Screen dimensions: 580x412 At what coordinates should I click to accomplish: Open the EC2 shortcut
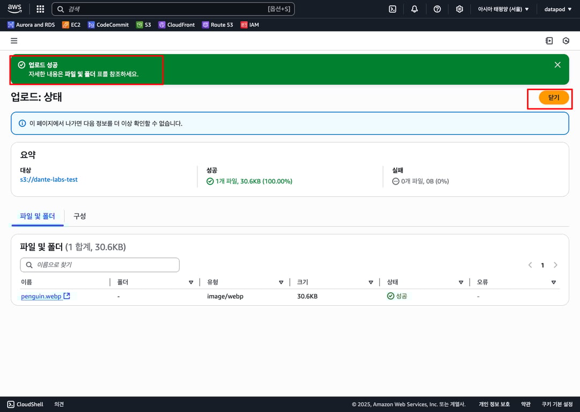click(x=71, y=25)
